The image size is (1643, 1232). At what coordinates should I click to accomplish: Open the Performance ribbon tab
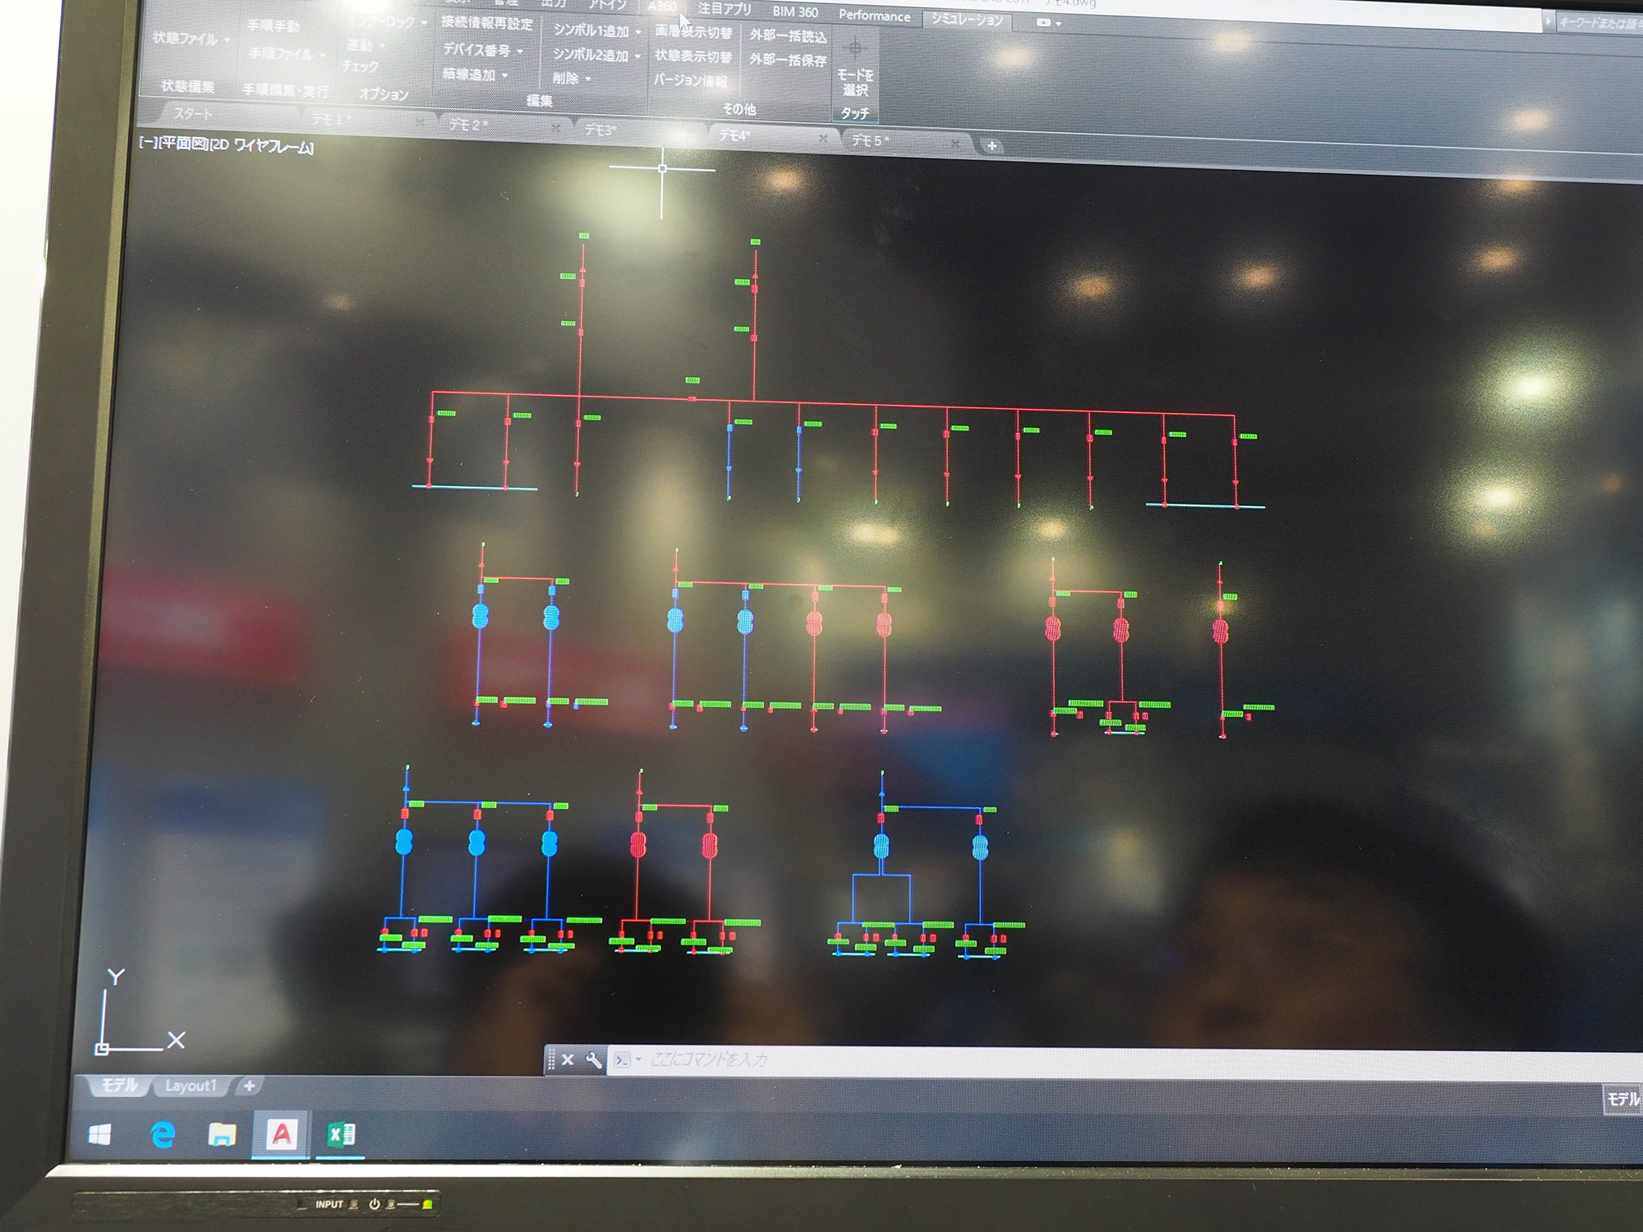tap(874, 16)
